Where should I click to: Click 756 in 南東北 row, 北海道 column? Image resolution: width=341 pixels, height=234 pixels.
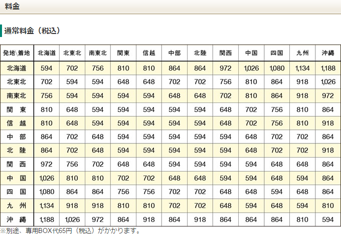[x=47, y=95]
